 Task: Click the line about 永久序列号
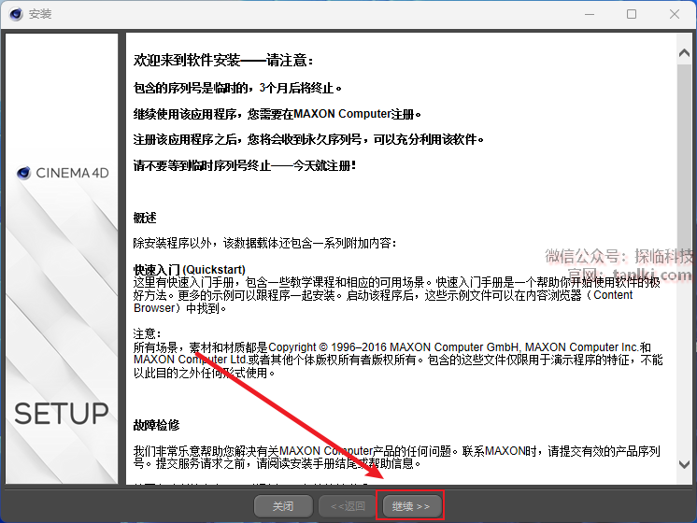(x=309, y=139)
